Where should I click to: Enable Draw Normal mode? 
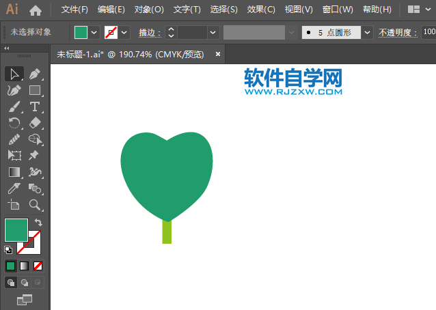(11, 283)
